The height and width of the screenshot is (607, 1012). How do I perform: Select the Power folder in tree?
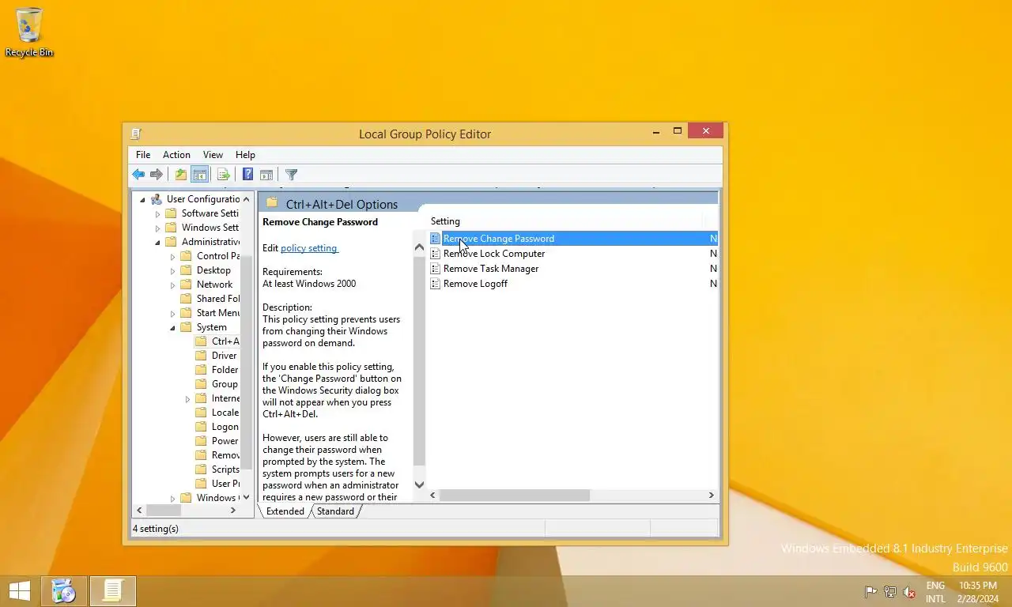coord(225,441)
